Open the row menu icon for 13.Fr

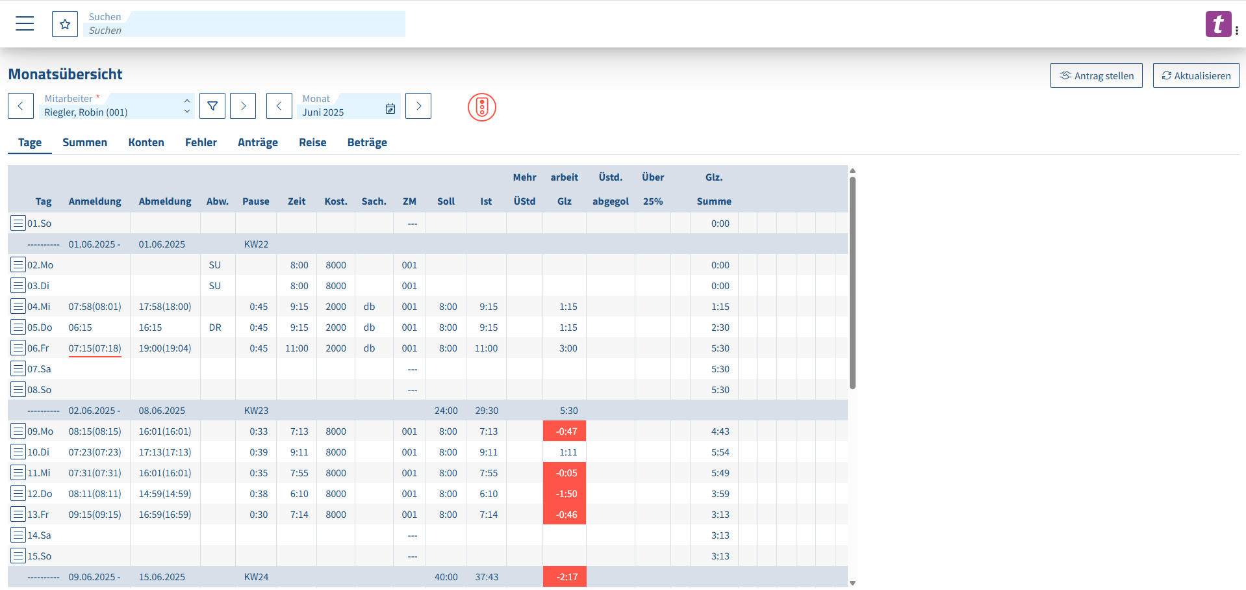point(18,514)
